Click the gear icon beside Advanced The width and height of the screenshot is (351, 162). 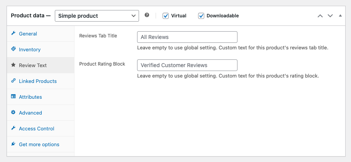[14, 113]
